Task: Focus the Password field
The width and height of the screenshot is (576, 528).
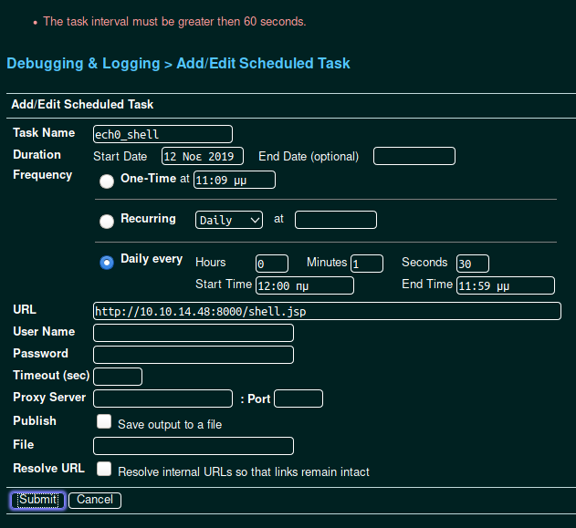Action: pyautogui.click(x=194, y=355)
